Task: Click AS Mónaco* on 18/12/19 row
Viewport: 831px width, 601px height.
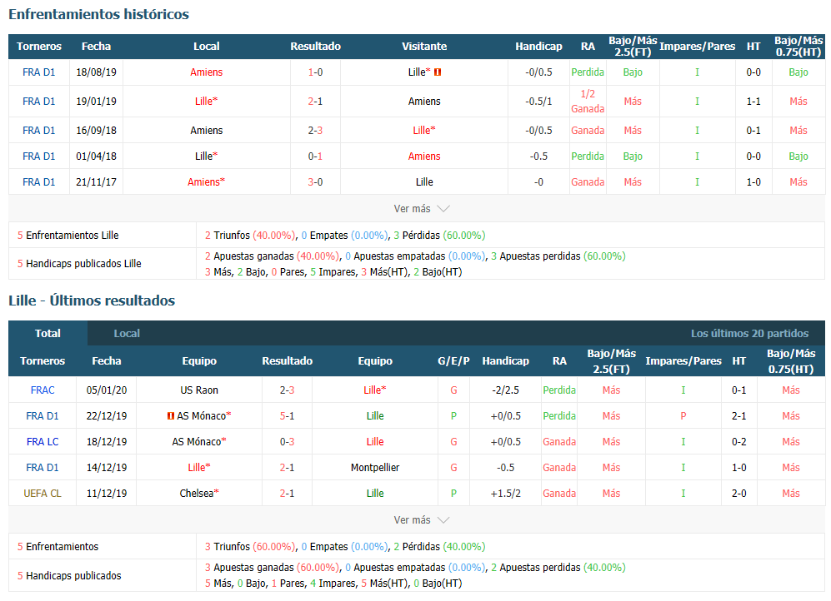Action: (199, 442)
